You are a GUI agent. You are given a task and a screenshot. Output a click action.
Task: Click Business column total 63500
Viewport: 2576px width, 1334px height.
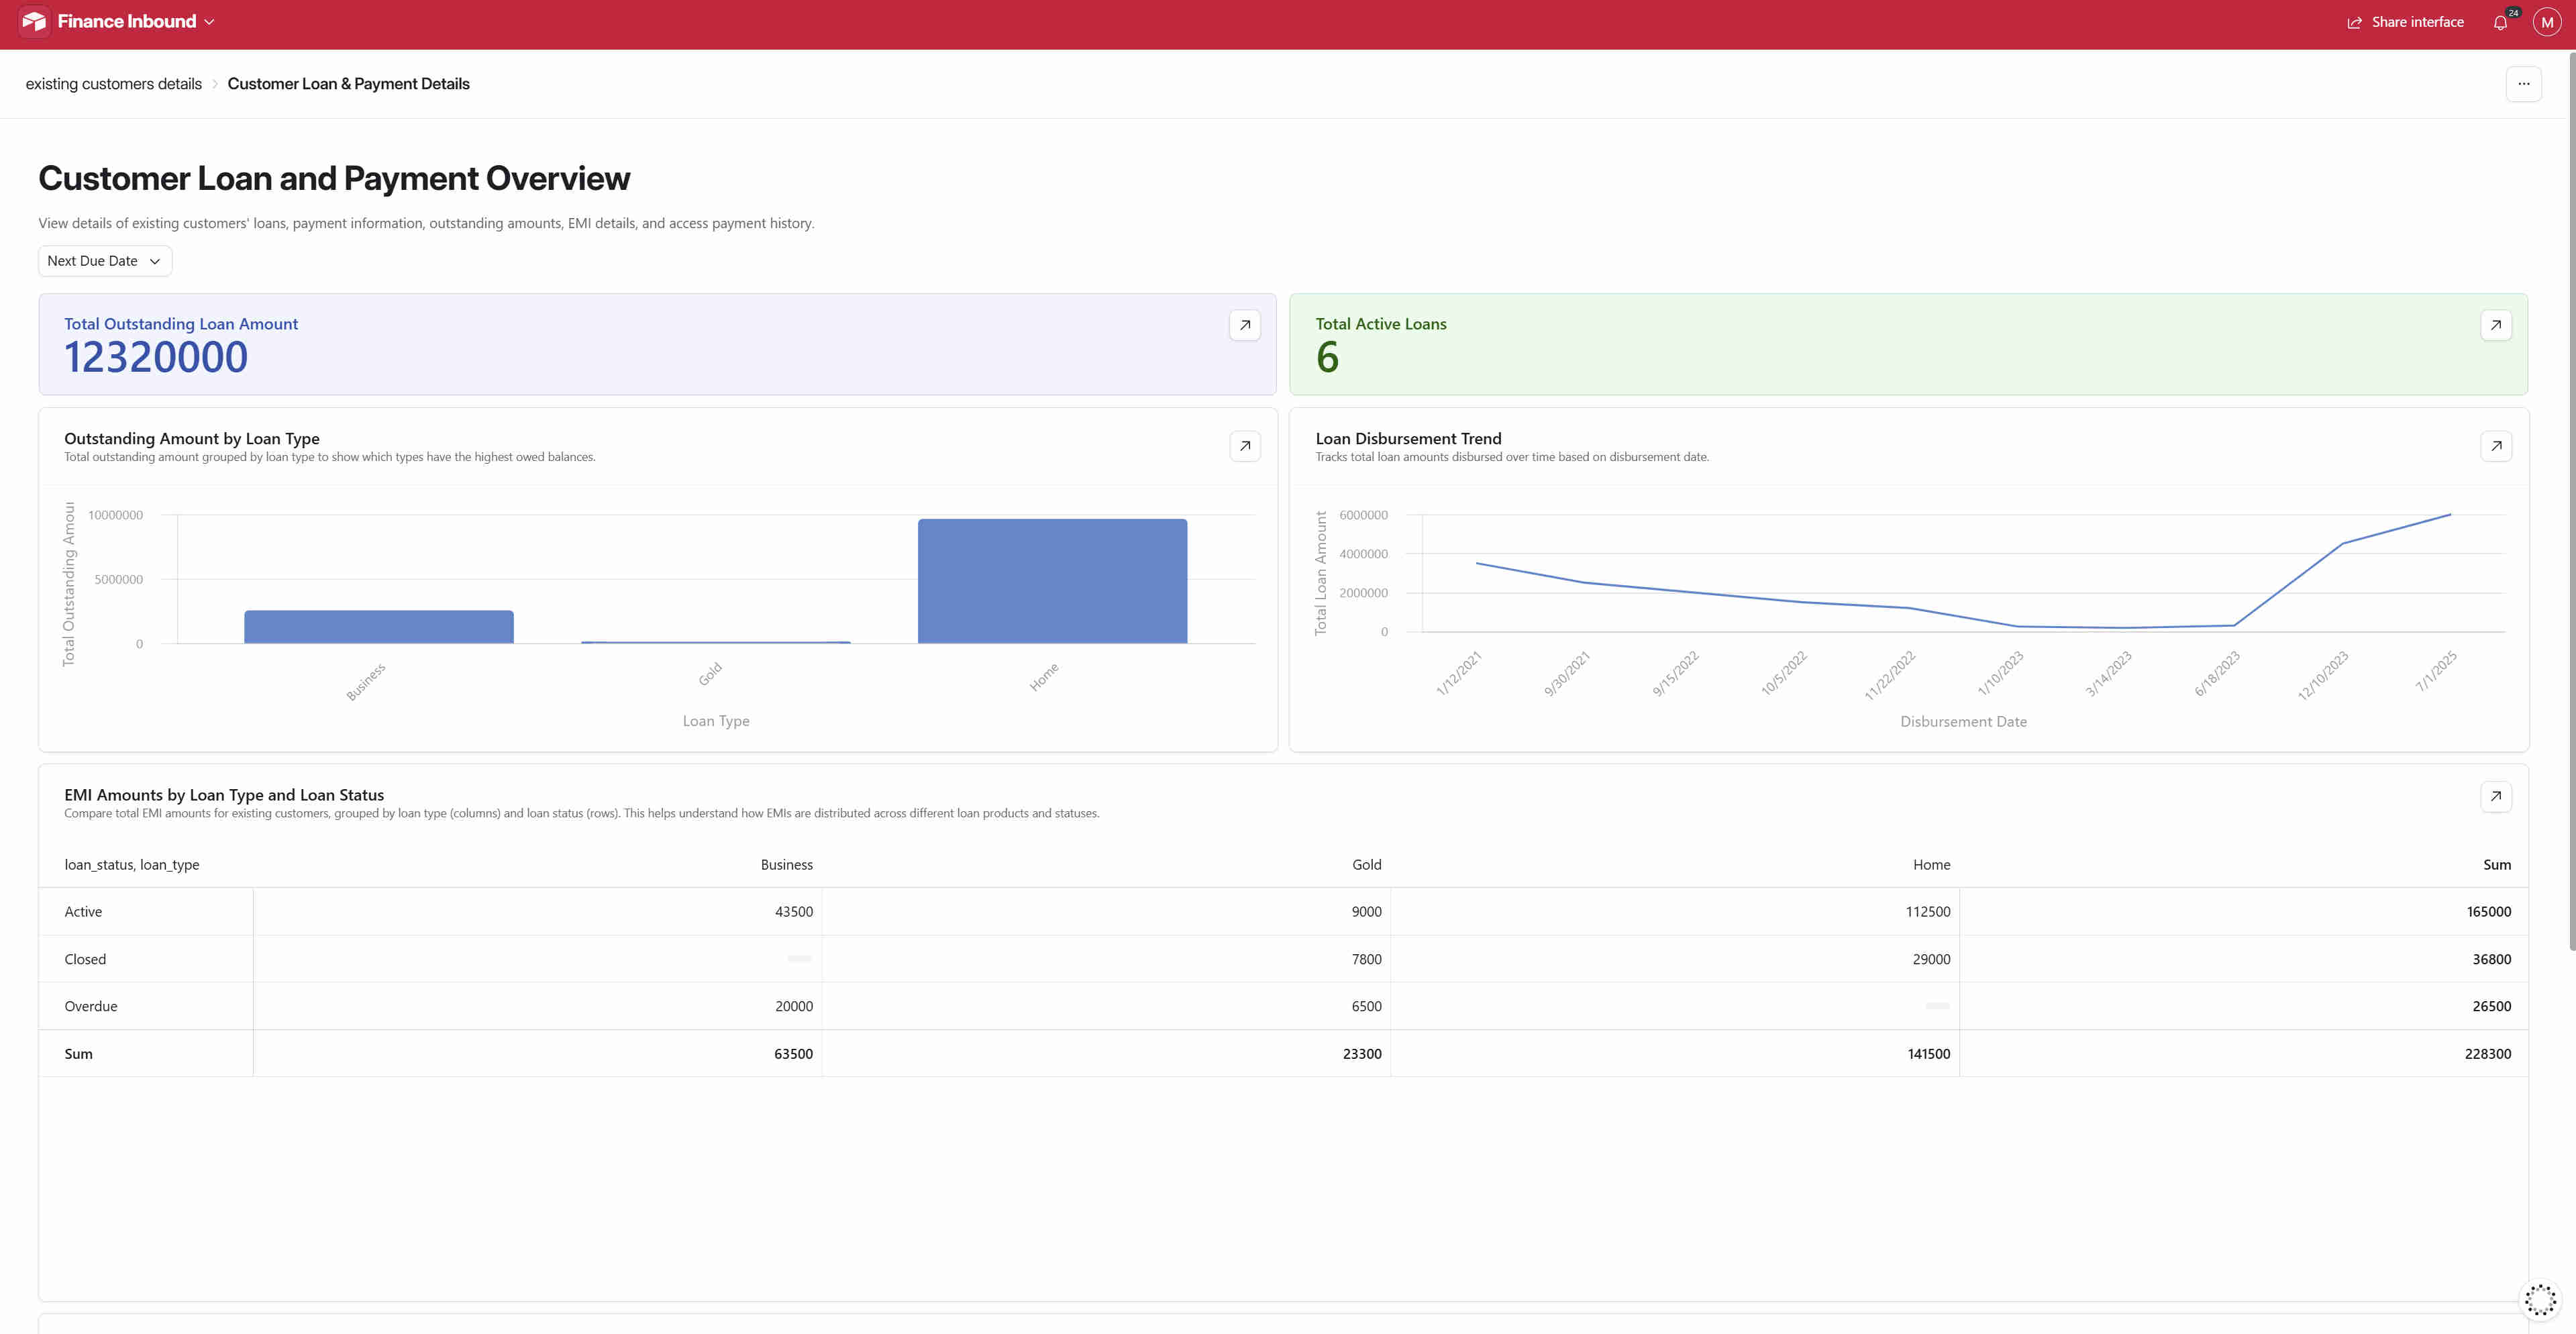pyautogui.click(x=793, y=1054)
